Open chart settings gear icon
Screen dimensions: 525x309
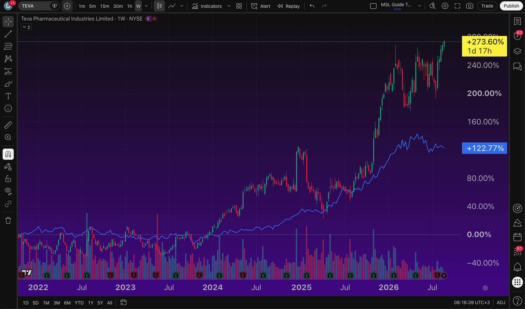pos(445,6)
